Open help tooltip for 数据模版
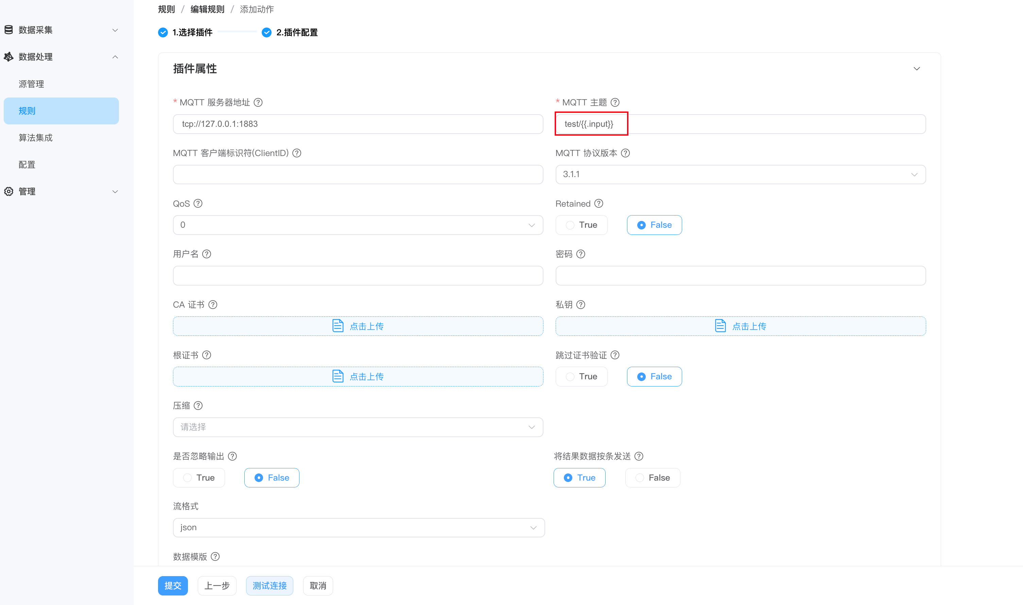 click(215, 556)
